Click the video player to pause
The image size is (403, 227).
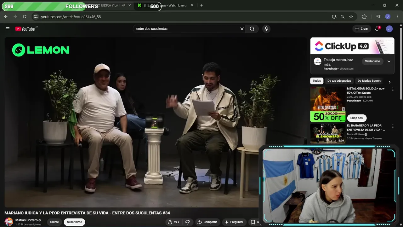click(156, 122)
